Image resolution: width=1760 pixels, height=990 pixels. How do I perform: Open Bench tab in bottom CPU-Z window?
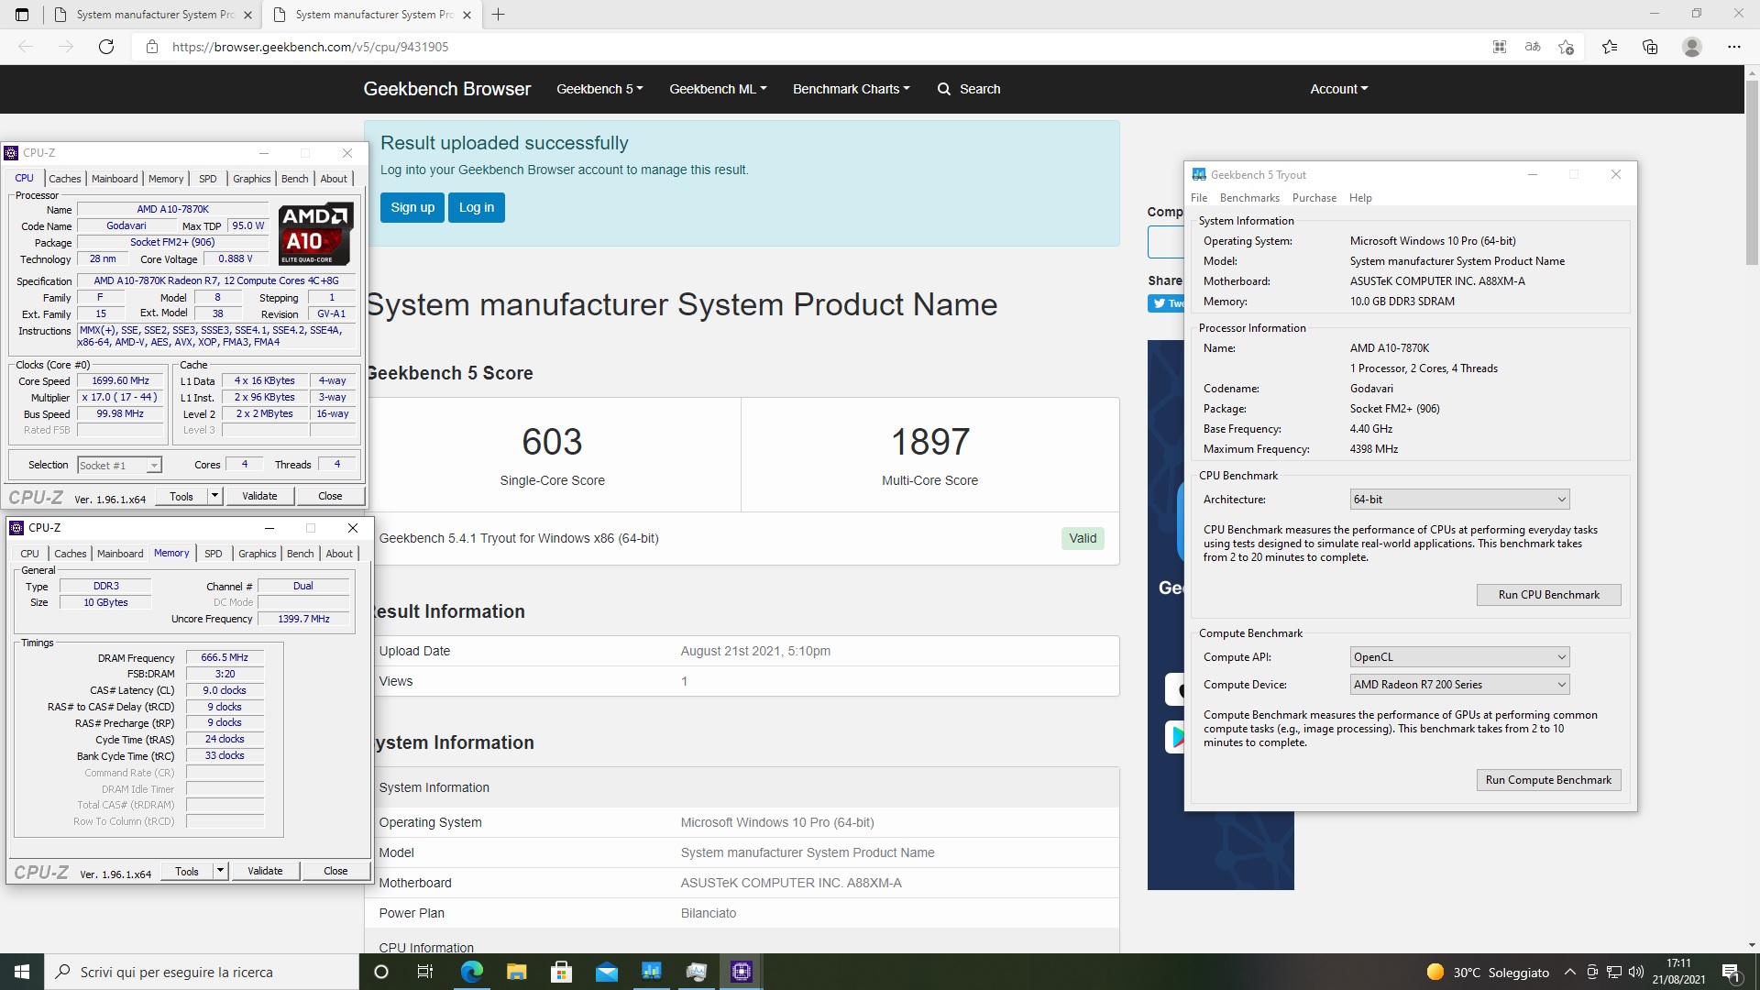click(x=300, y=554)
